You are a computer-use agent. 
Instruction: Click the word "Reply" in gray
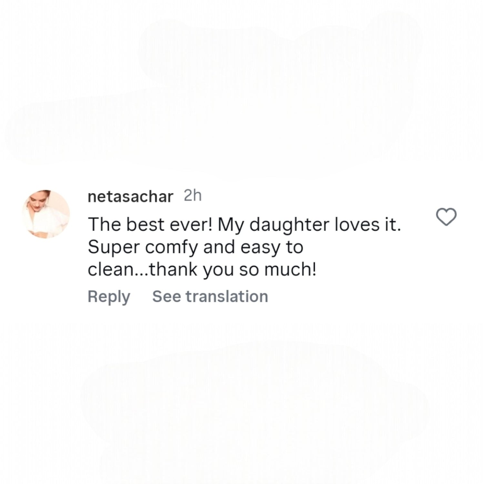coord(109,297)
